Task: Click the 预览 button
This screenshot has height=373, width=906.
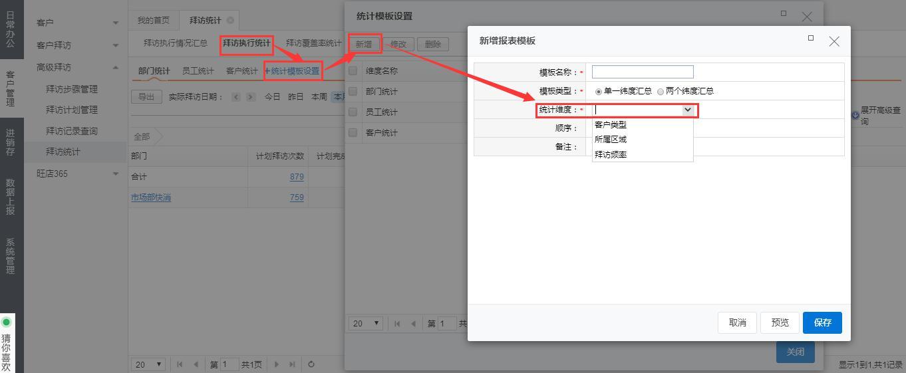Action: (780, 322)
